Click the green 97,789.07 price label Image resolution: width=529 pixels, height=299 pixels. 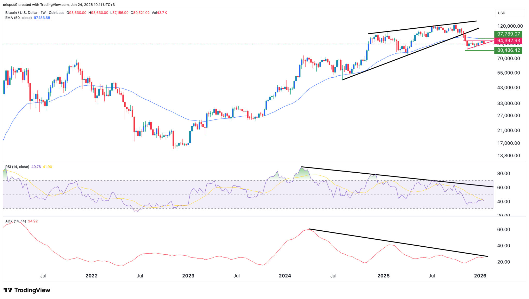tap(508, 34)
